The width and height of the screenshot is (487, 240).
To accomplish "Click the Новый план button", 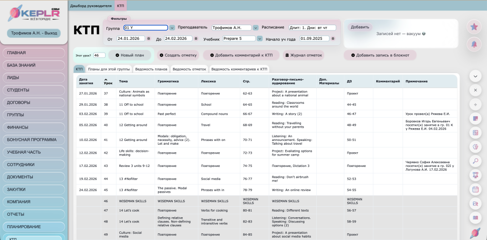I will [130, 55].
